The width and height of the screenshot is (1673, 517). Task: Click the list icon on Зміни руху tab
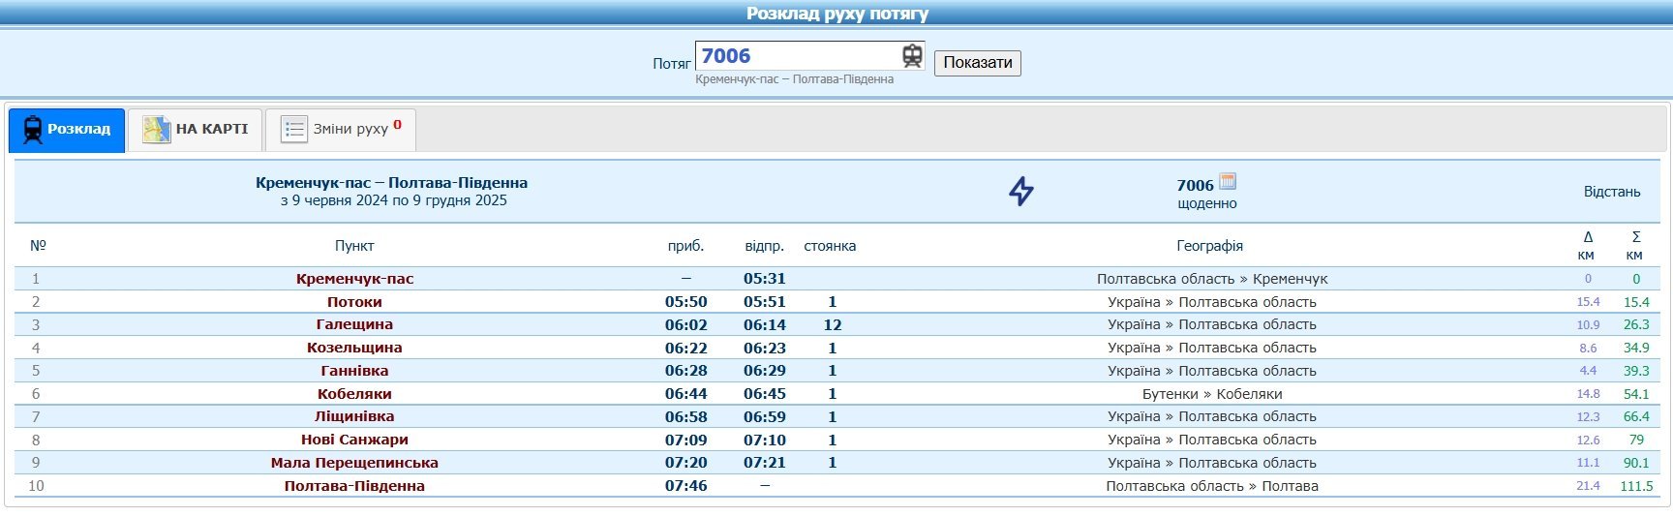(x=293, y=130)
